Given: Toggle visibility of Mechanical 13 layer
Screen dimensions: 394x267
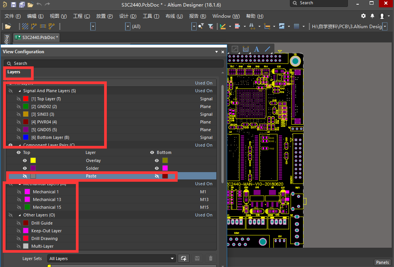Looking at the screenshot, I should tap(19, 199).
